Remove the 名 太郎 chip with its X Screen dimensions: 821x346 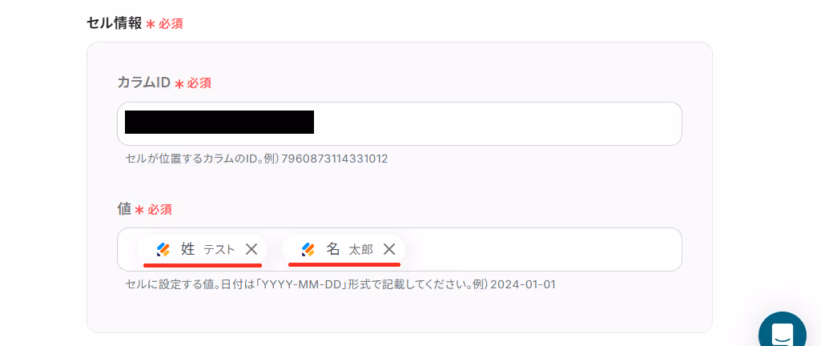[389, 249]
